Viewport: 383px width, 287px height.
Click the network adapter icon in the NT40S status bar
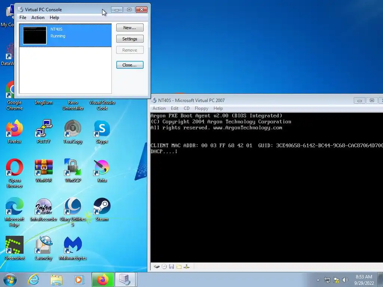coord(187,266)
